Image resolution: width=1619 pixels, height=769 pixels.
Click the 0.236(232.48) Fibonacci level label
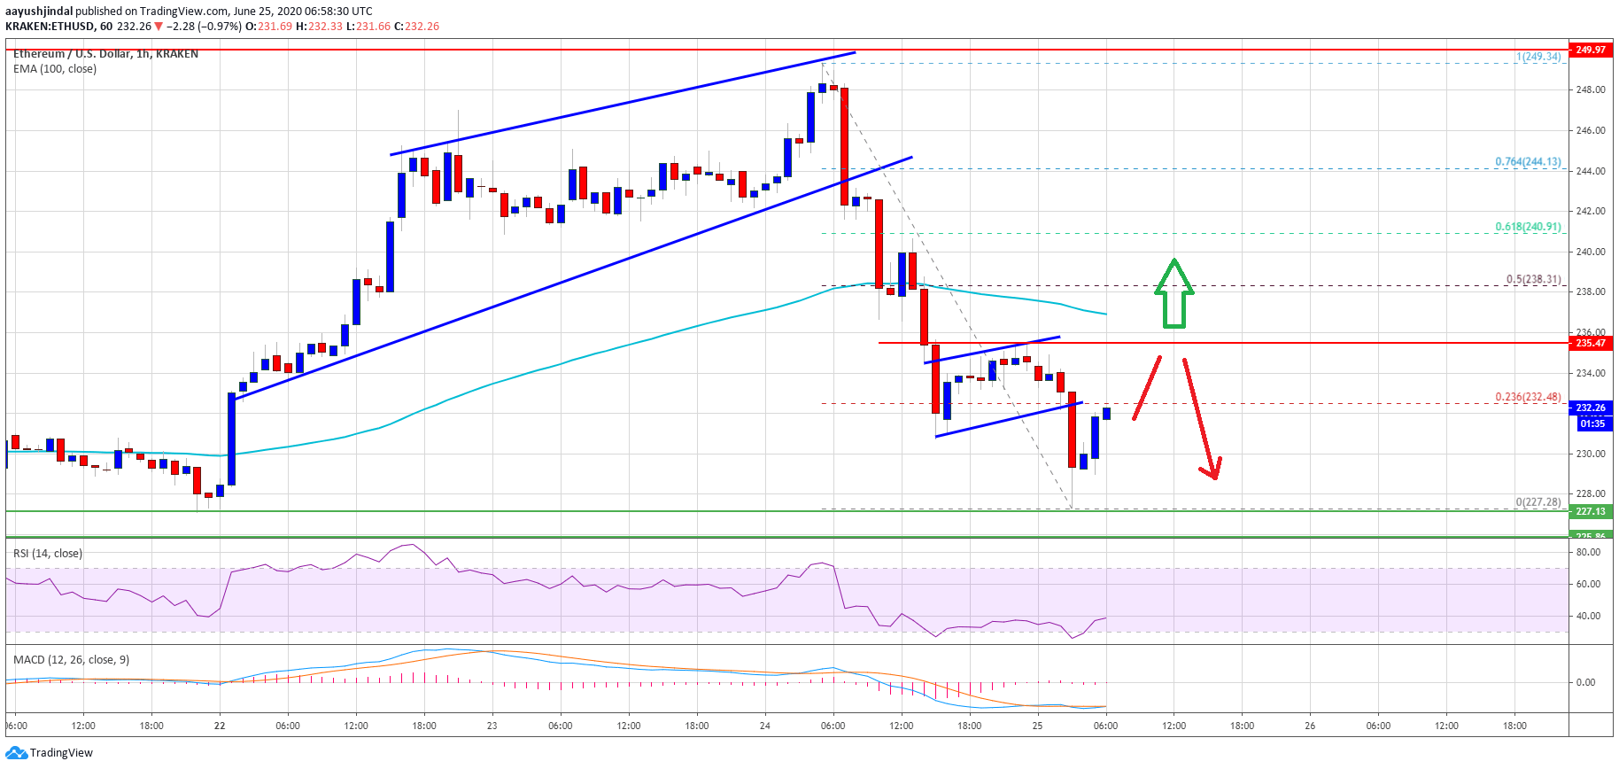tap(1528, 397)
